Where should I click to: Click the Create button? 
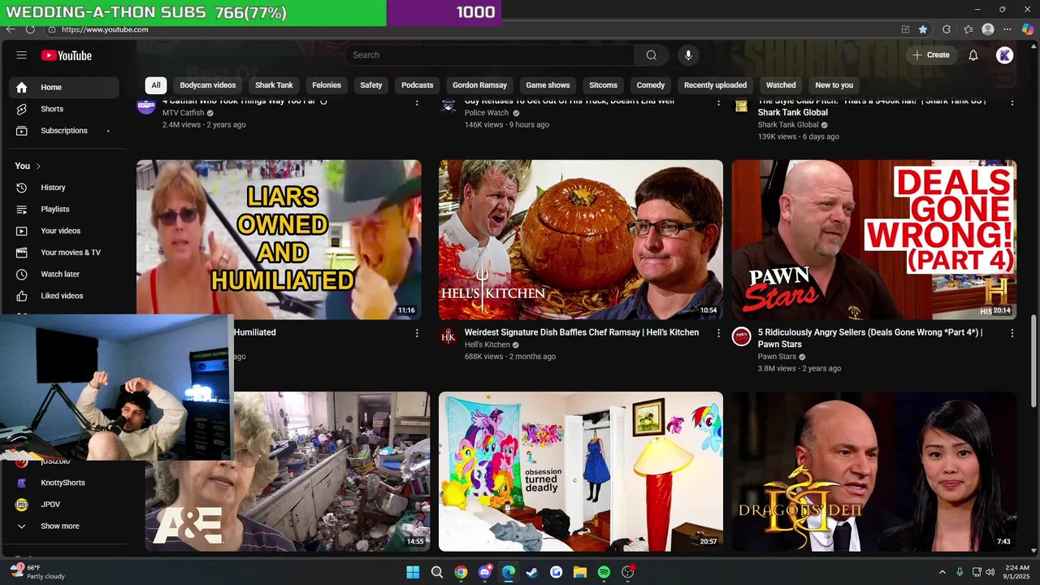tap(931, 55)
